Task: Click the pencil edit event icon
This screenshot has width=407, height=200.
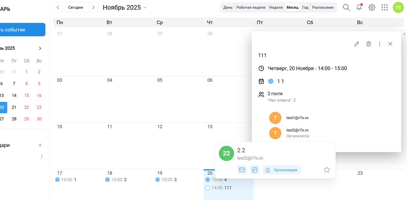Action: tap(356, 44)
